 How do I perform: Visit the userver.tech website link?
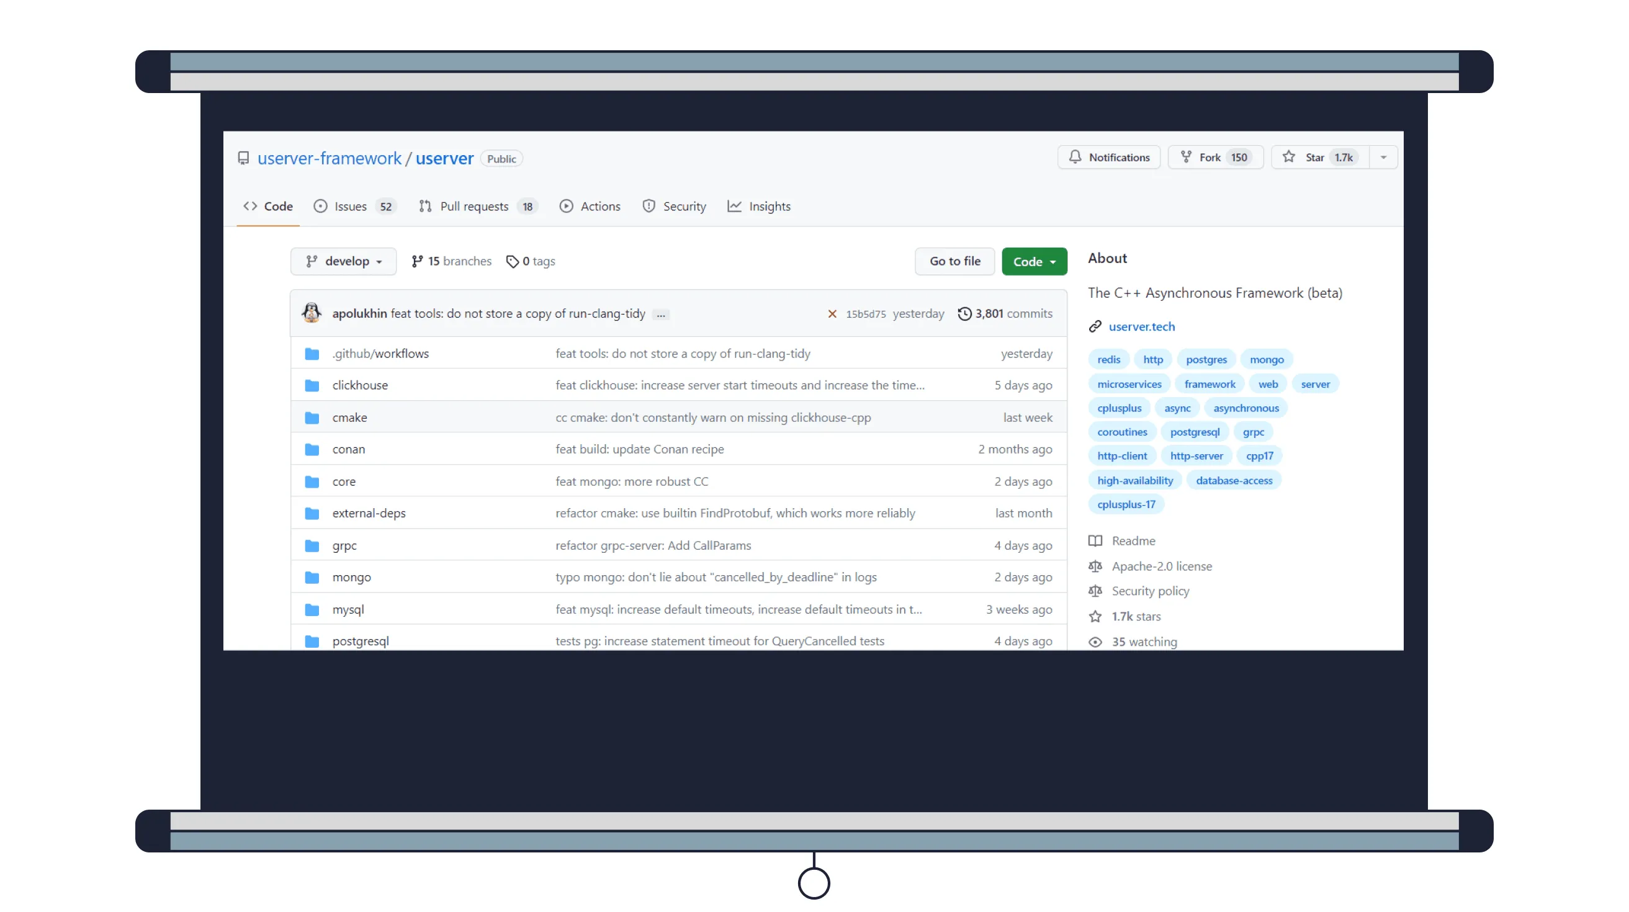click(x=1141, y=326)
